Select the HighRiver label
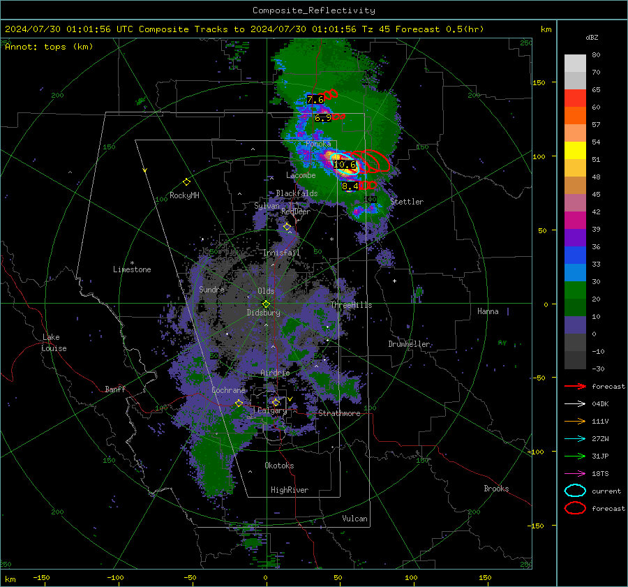Viewport: 628px width, 587px height. pos(290,490)
